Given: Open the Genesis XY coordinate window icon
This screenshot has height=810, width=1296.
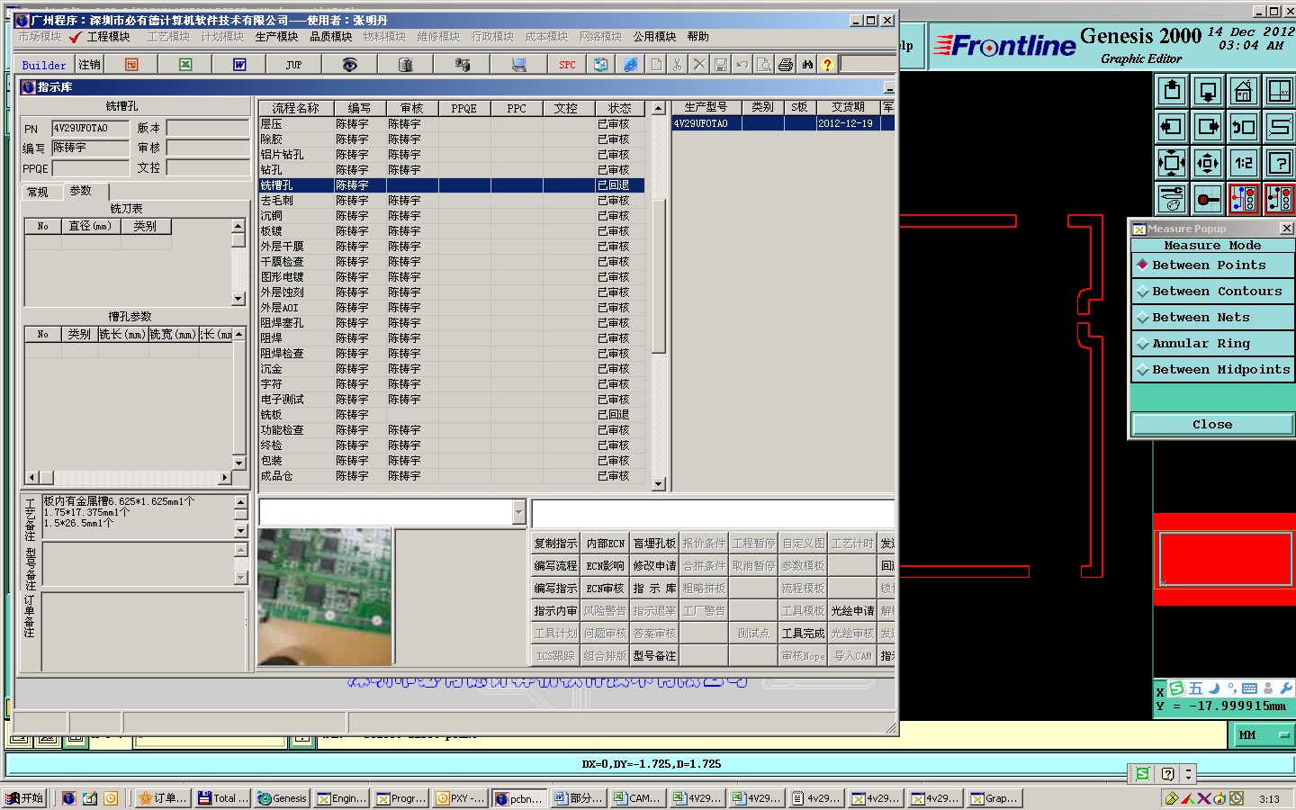Looking at the screenshot, I should (x=1279, y=91).
